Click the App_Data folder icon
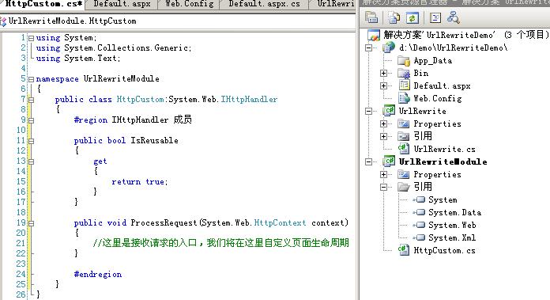 404,60
